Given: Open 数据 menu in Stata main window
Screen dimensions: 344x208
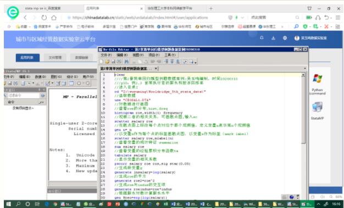Looking at the screenshot, I should coord(40,77).
